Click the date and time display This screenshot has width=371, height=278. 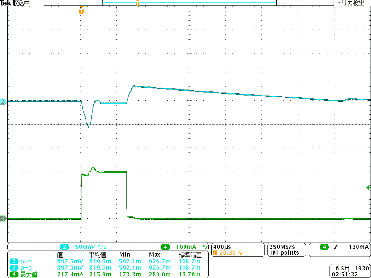(x=350, y=270)
